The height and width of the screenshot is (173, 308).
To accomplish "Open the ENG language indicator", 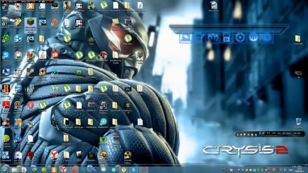I will click(290, 170).
